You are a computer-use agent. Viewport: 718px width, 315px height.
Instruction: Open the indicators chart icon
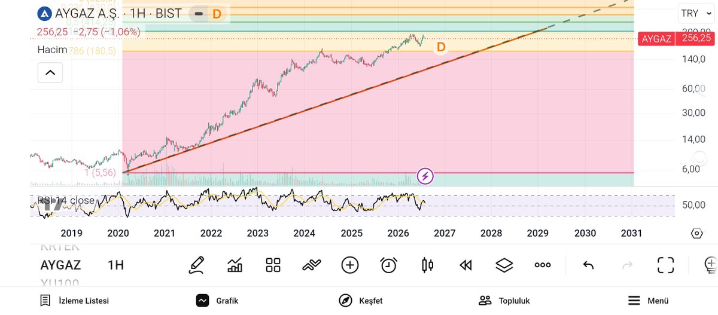pyautogui.click(x=235, y=264)
